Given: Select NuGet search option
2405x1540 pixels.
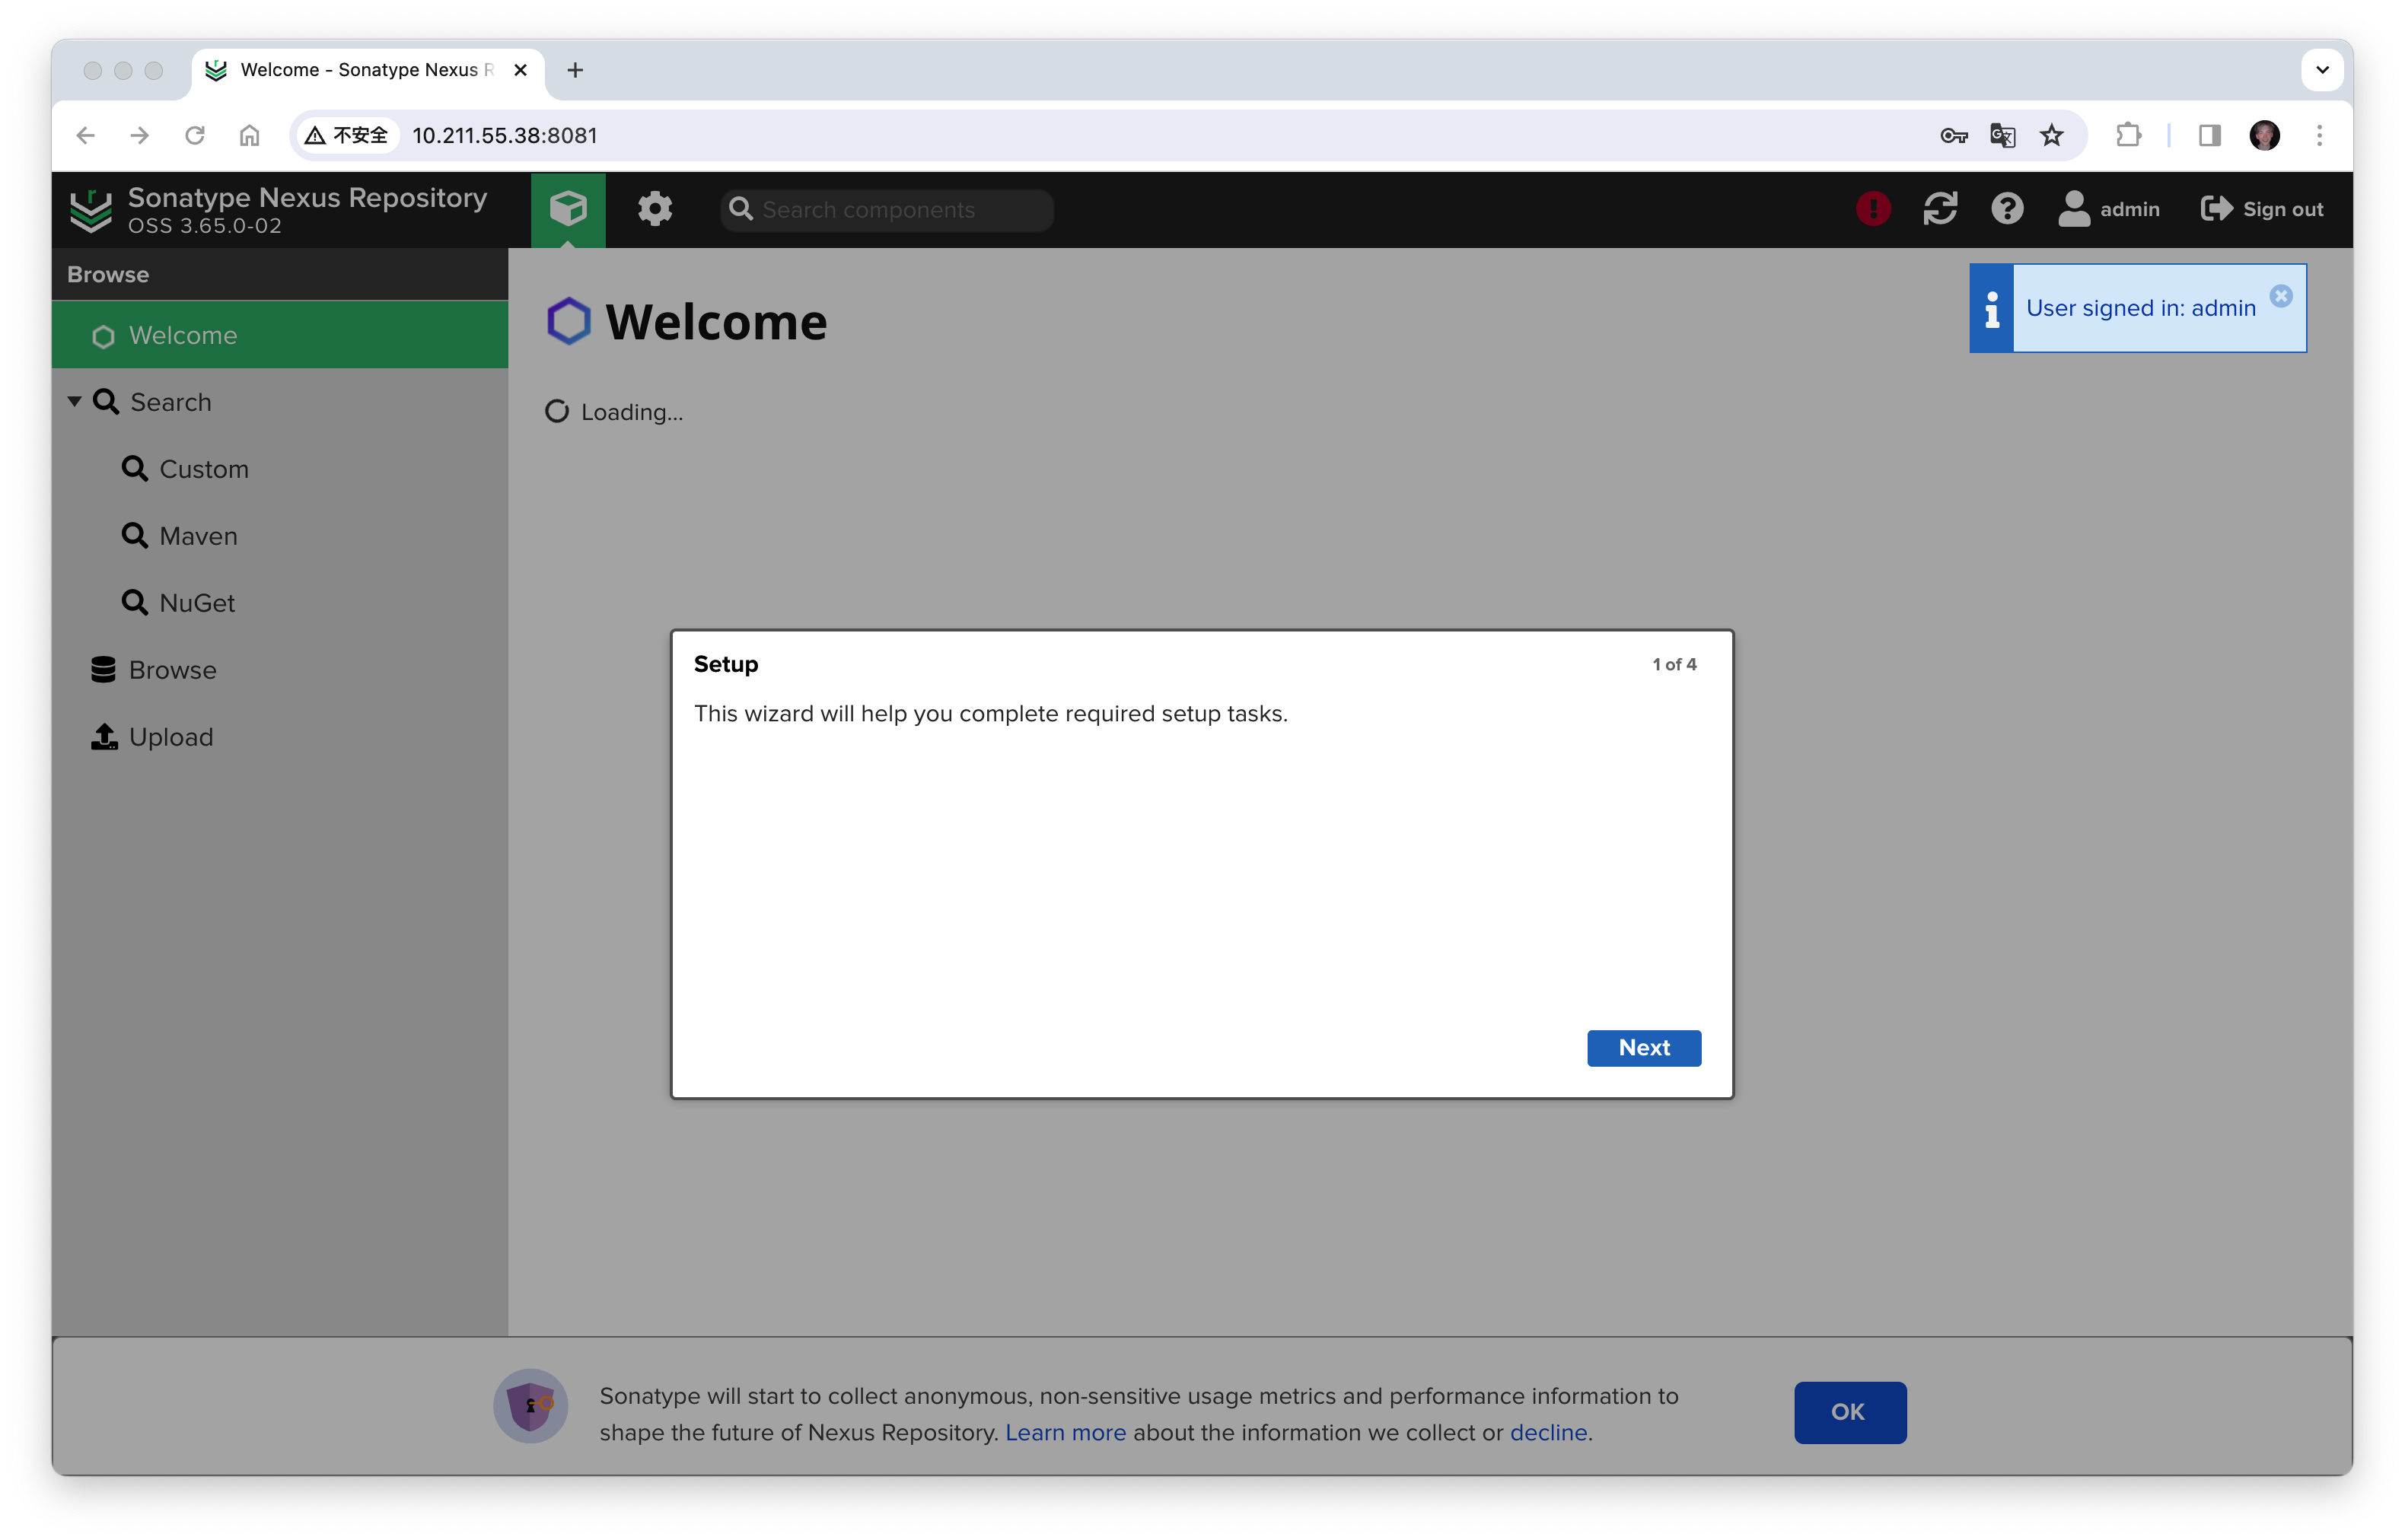Looking at the screenshot, I should [x=196, y=601].
